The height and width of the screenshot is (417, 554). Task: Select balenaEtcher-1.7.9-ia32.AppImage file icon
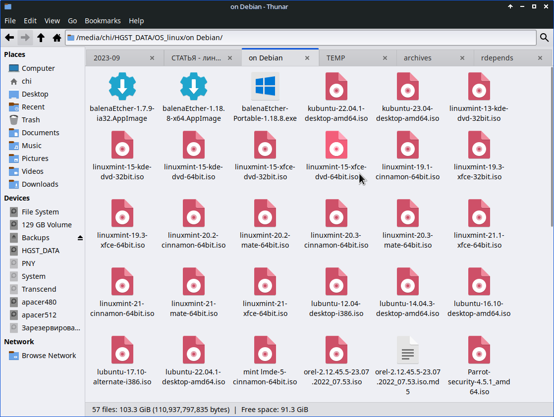(x=122, y=86)
